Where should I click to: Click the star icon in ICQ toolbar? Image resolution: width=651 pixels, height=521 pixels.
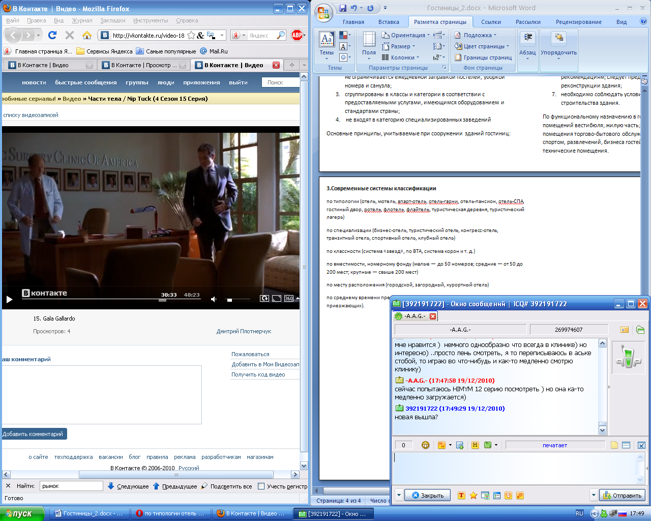(x=473, y=496)
